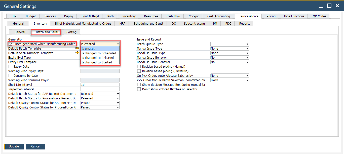
Task: Click the Cancel button
Action: [35, 146]
